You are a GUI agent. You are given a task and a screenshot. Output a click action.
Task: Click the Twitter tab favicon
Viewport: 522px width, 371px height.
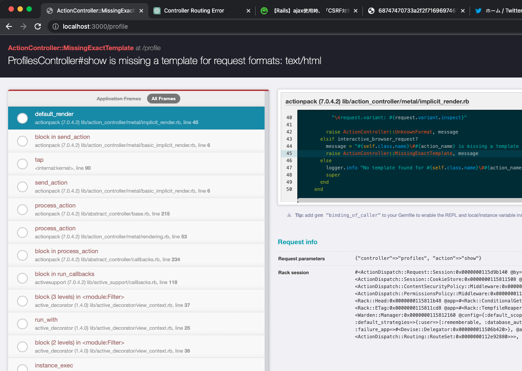(478, 11)
